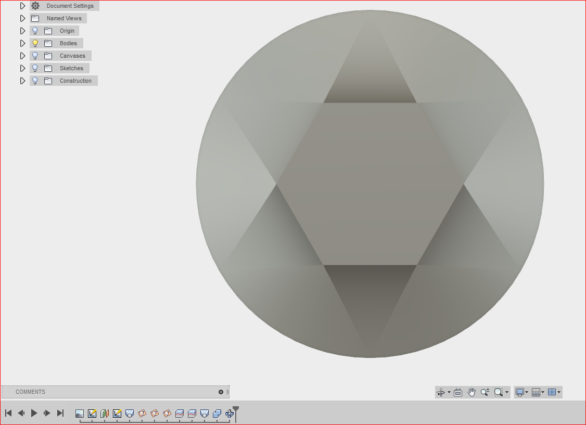Expand the Named Views folder
586x425 pixels.
22,18
